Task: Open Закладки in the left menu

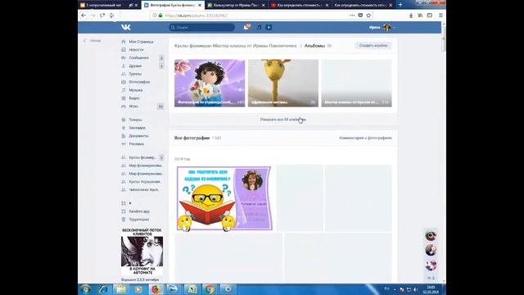Action: (137, 128)
